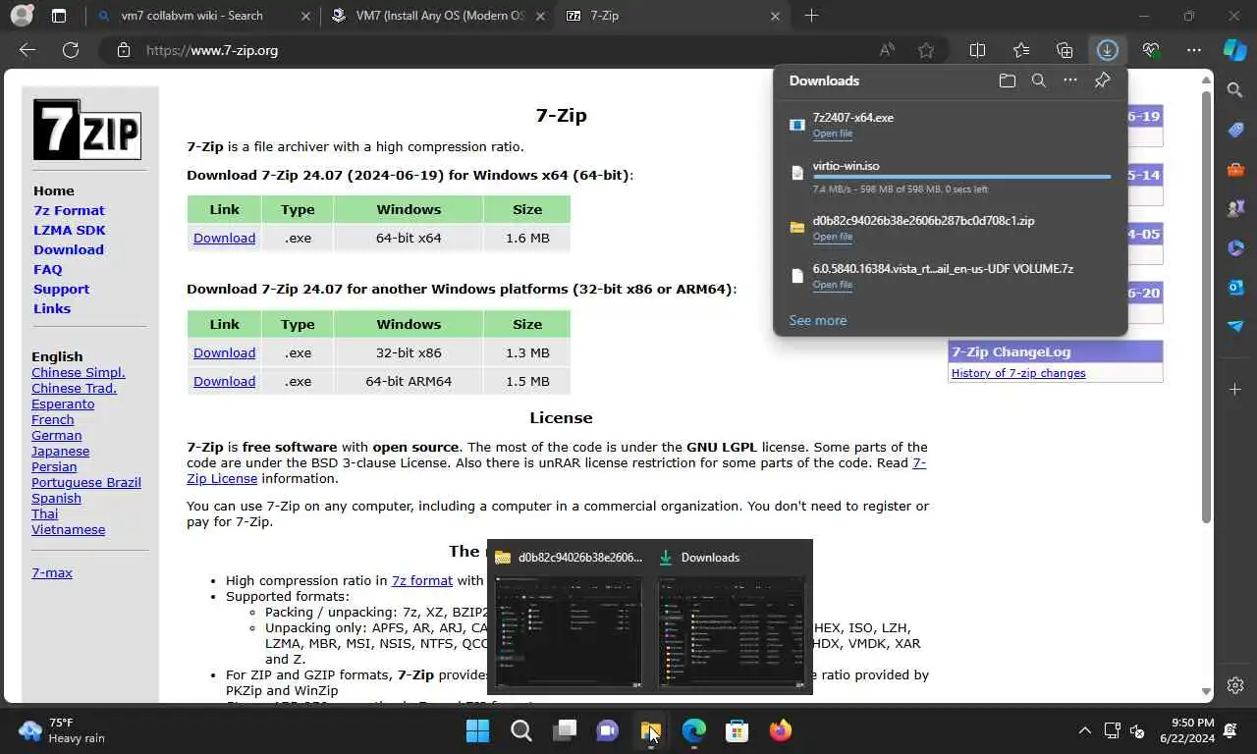
Task: Show hidden tray icons chevron
Action: point(1084,730)
